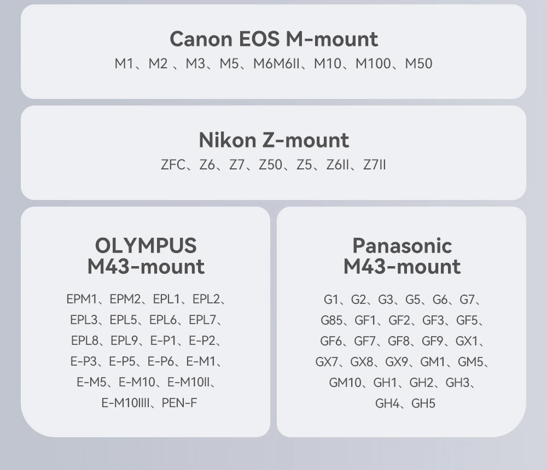Click the Z7II Nikon model
This screenshot has height=470, width=547.
tap(374, 165)
